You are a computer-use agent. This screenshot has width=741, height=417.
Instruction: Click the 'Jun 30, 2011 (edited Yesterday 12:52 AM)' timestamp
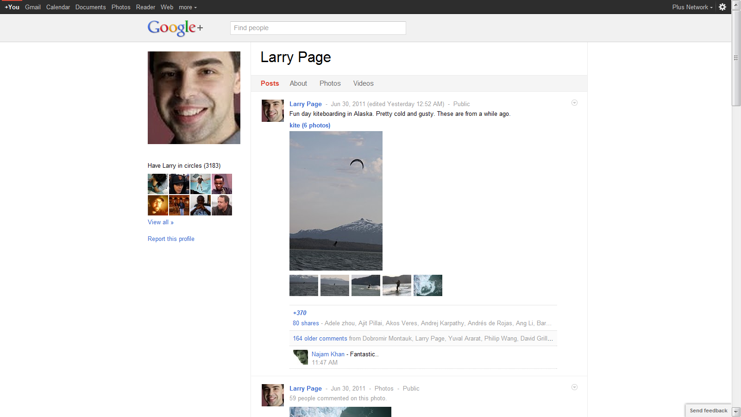point(388,104)
